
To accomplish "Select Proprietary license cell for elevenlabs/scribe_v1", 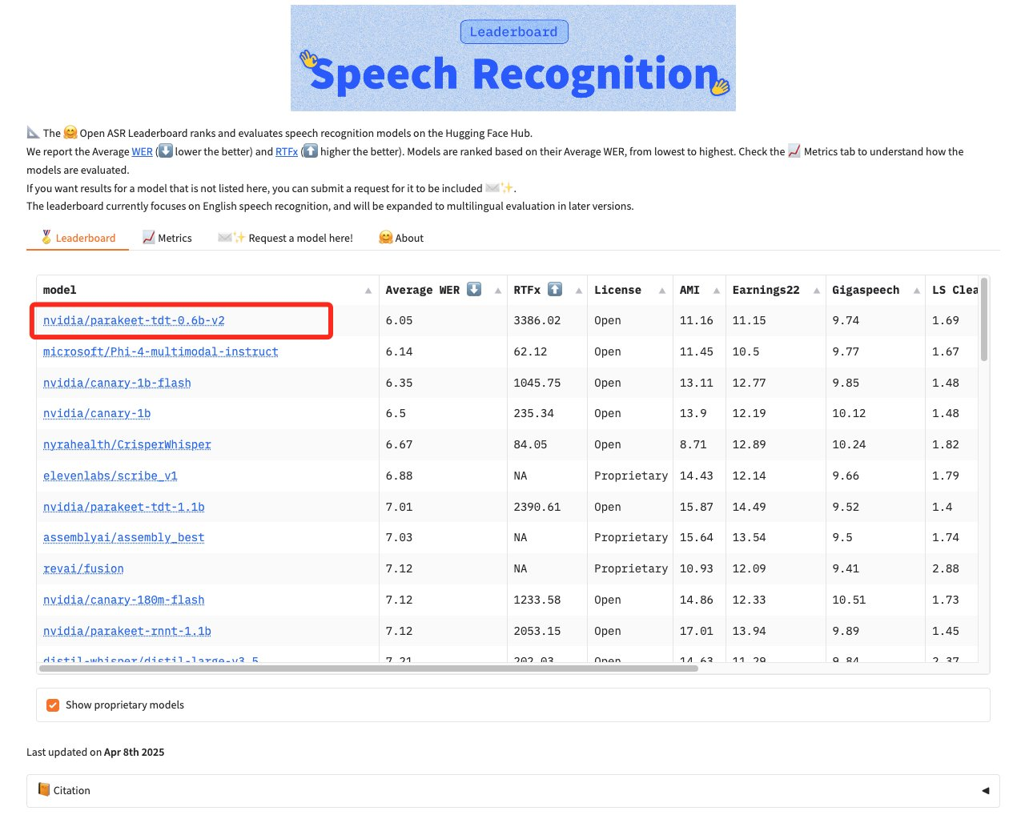I will coord(630,476).
